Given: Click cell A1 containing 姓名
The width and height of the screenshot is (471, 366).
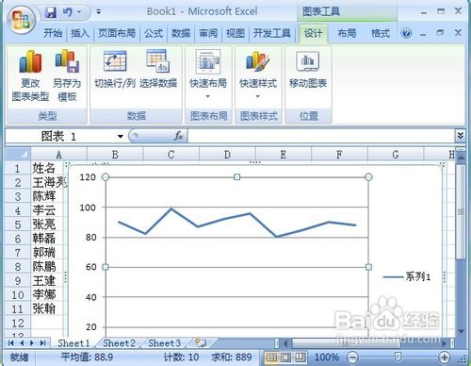Looking at the screenshot, I should tap(47, 168).
